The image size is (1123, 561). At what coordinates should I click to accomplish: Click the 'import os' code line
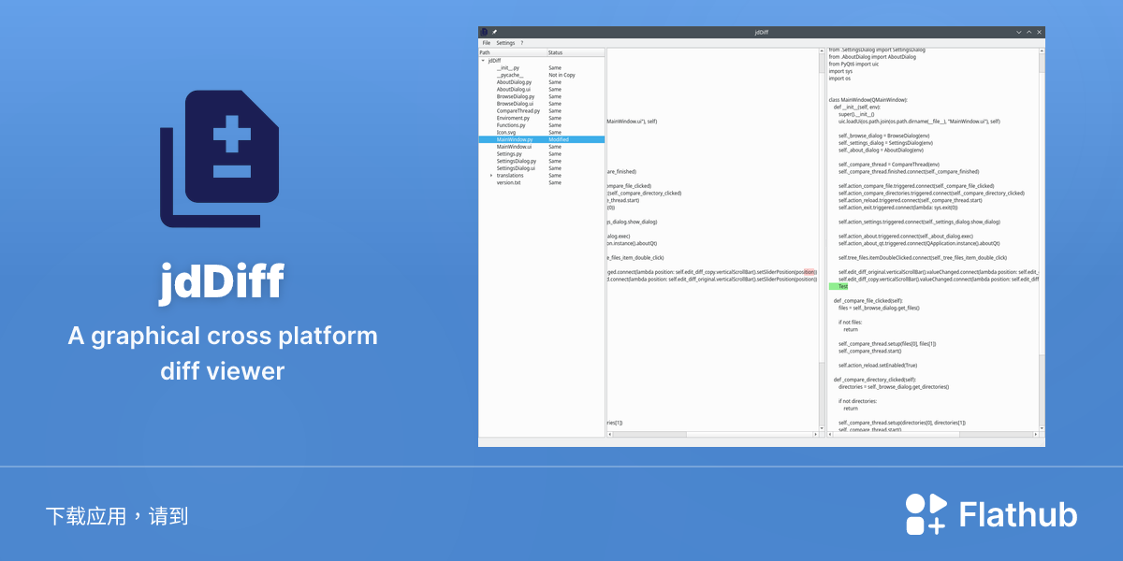pos(839,79)
